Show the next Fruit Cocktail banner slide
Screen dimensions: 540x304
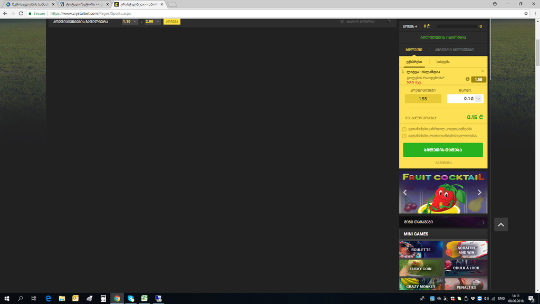click(479, 192)
